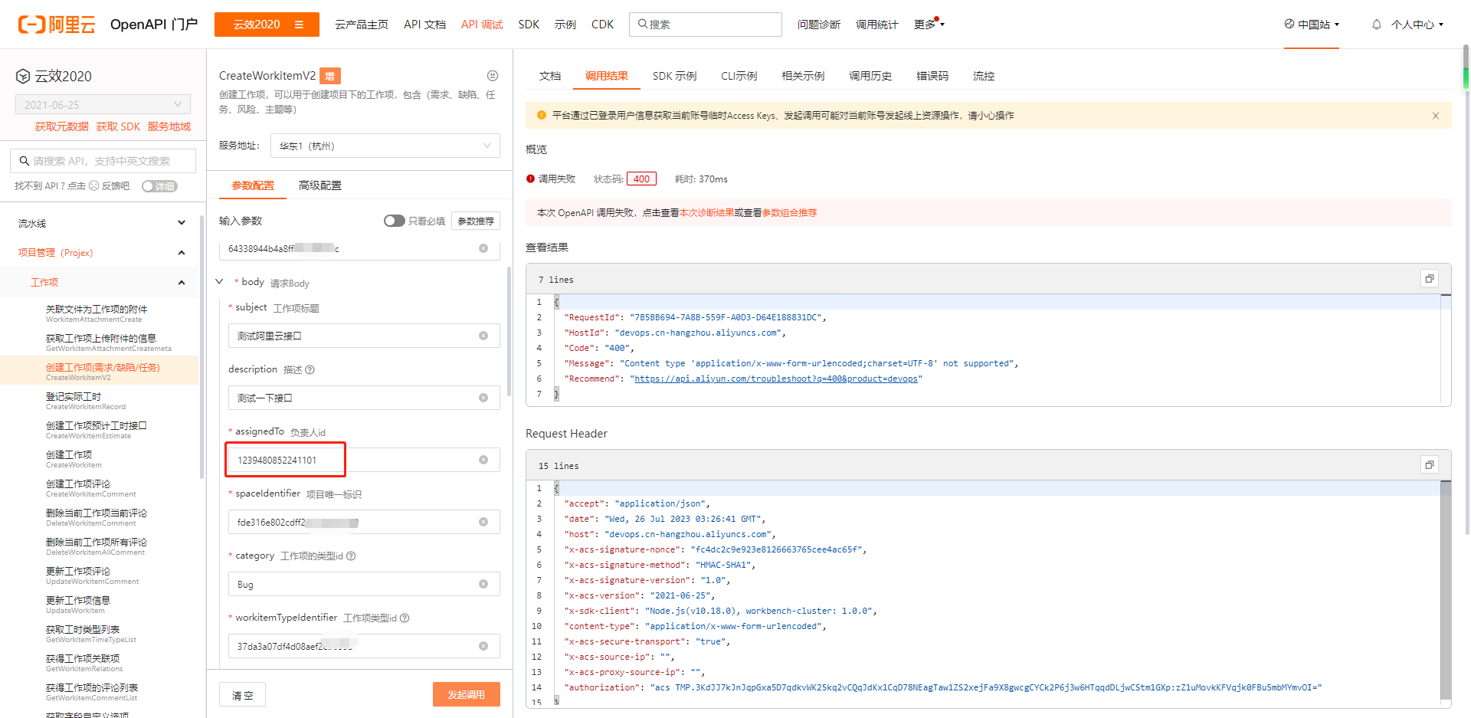This screenshot has width=1471, height=718.
Task: Click the 中国站 globe icon
Action: click(x=1289, y=24)
